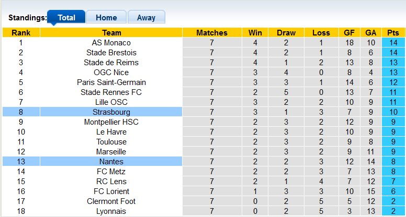406x217 pixels.
Task: Click the Team column header
Action: pyautogui.click(x=111, y=33)
